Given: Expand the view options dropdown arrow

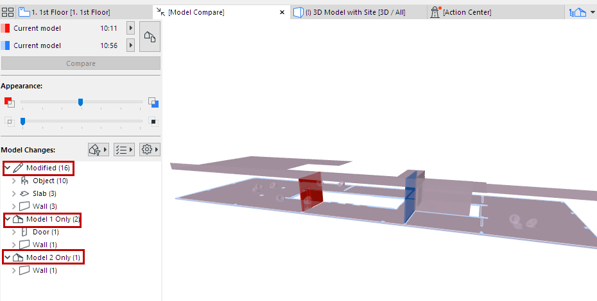Looking at the screenshot, I should 592,12.
